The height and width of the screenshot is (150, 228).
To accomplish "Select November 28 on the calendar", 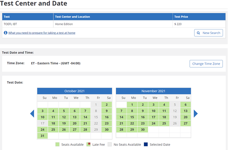I will [122, 130].
